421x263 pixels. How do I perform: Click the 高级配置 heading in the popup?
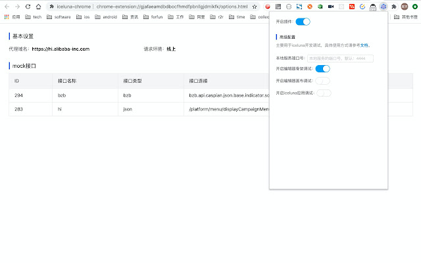coord(287,37)
